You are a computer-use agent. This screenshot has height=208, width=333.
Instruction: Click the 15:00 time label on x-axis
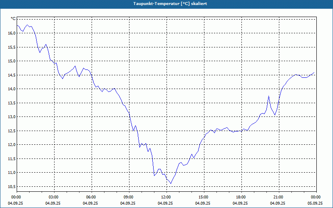[204, 197]
